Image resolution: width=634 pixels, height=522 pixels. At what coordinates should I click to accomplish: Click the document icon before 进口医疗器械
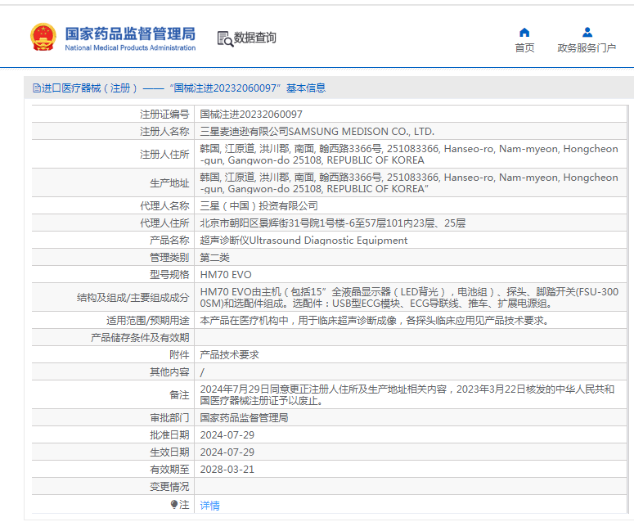(x=36, y=88)
